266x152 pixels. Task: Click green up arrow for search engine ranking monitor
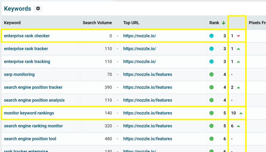[x=238, y=126]
